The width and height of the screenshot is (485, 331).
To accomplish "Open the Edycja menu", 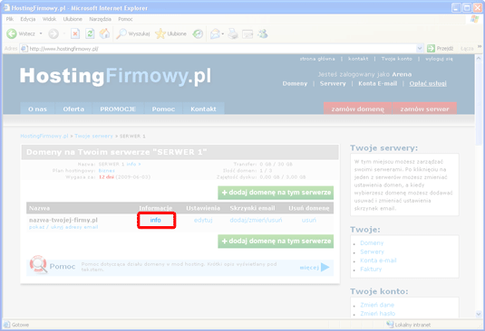I will point(28,19).
